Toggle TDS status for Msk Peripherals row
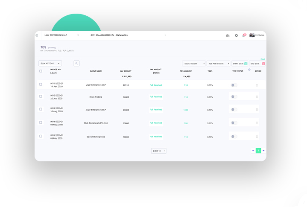Viewport: 307px width, 207px height. [234, 123]
